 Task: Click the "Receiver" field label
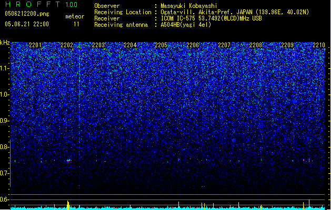(107, 18)
